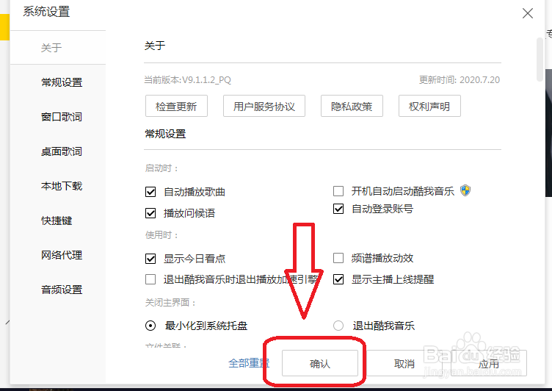Image resolution: width=552 pixels, height=391 pixels.
Task: Toggle 自动登录账号 checkbox
Action: pos(338,209)
